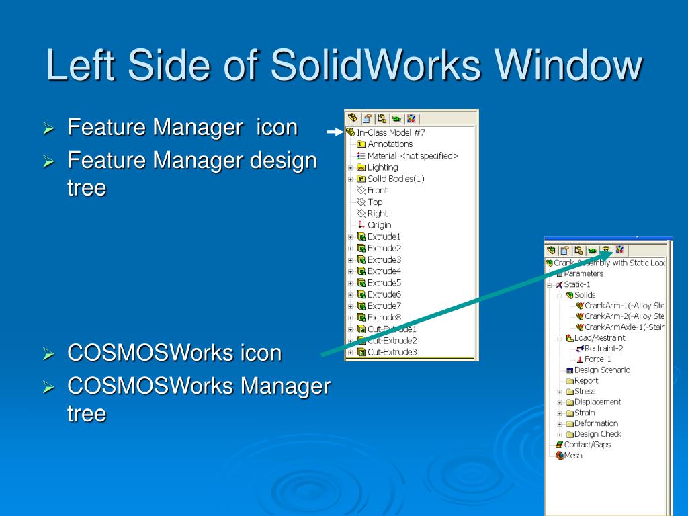688x516 pixels.
Task: Collapse the Static-1 study node
Action: [x=549, y=285]
